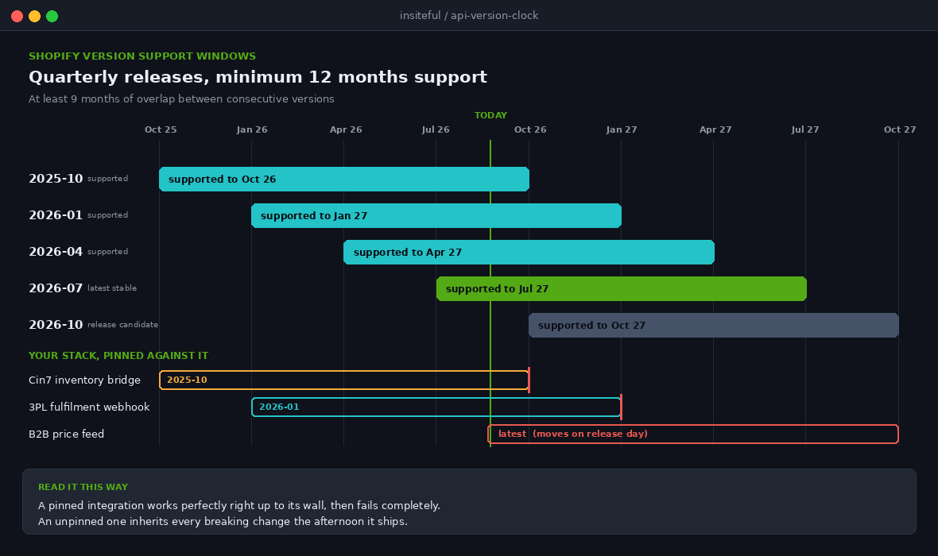Click the '9 months of overlap' subtitle
The height and width of the screenshot is (556, 938).
(181, 99)
